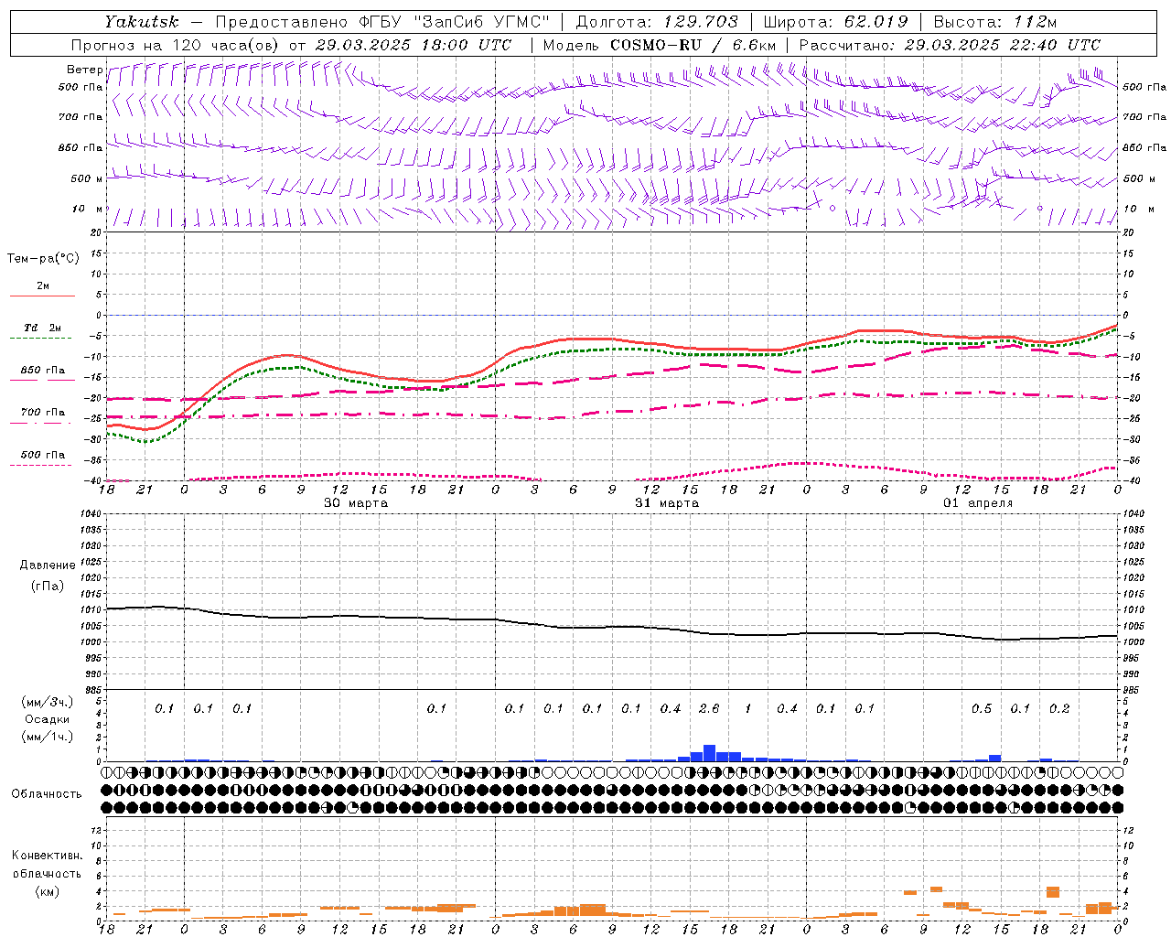Click the Td 2м dewpoint legend entry
This screenshot has width=1171, height=937.
coord(42,328)
